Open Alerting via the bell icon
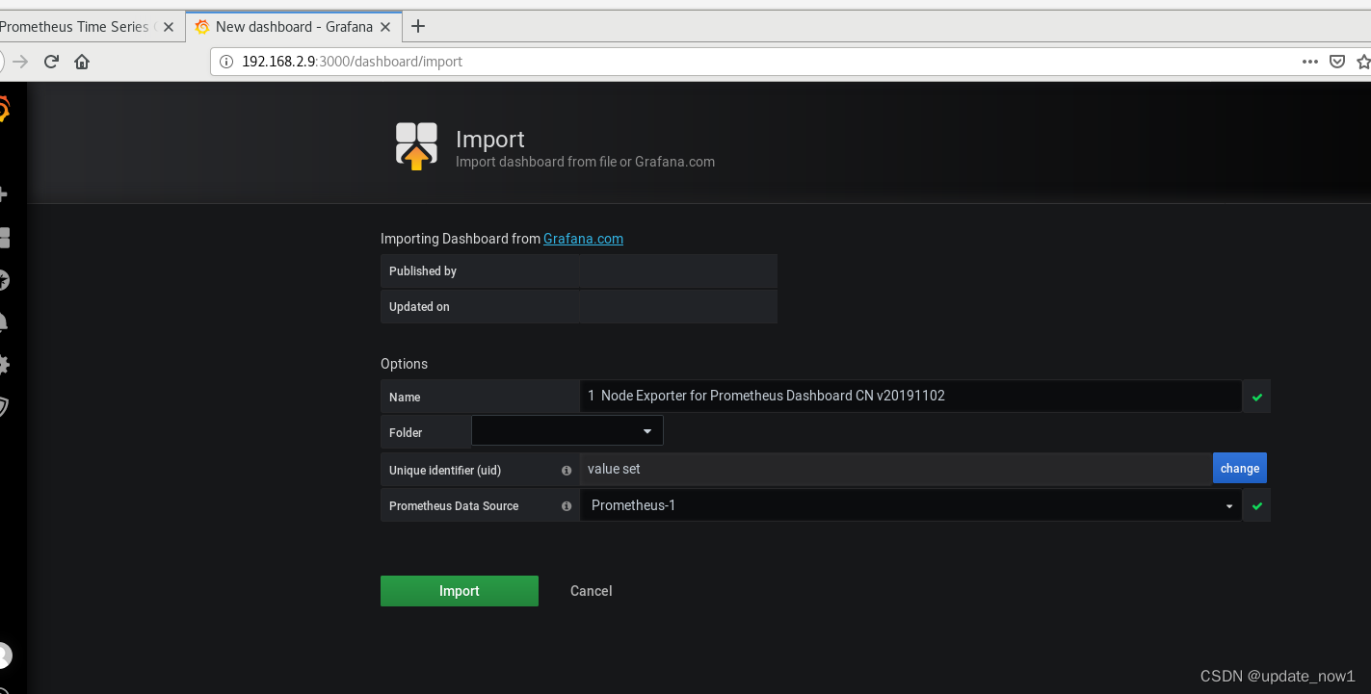This screenshot has height=694, width=1371. point(4,321)
